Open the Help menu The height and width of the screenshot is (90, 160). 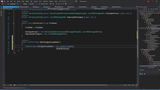56,1
